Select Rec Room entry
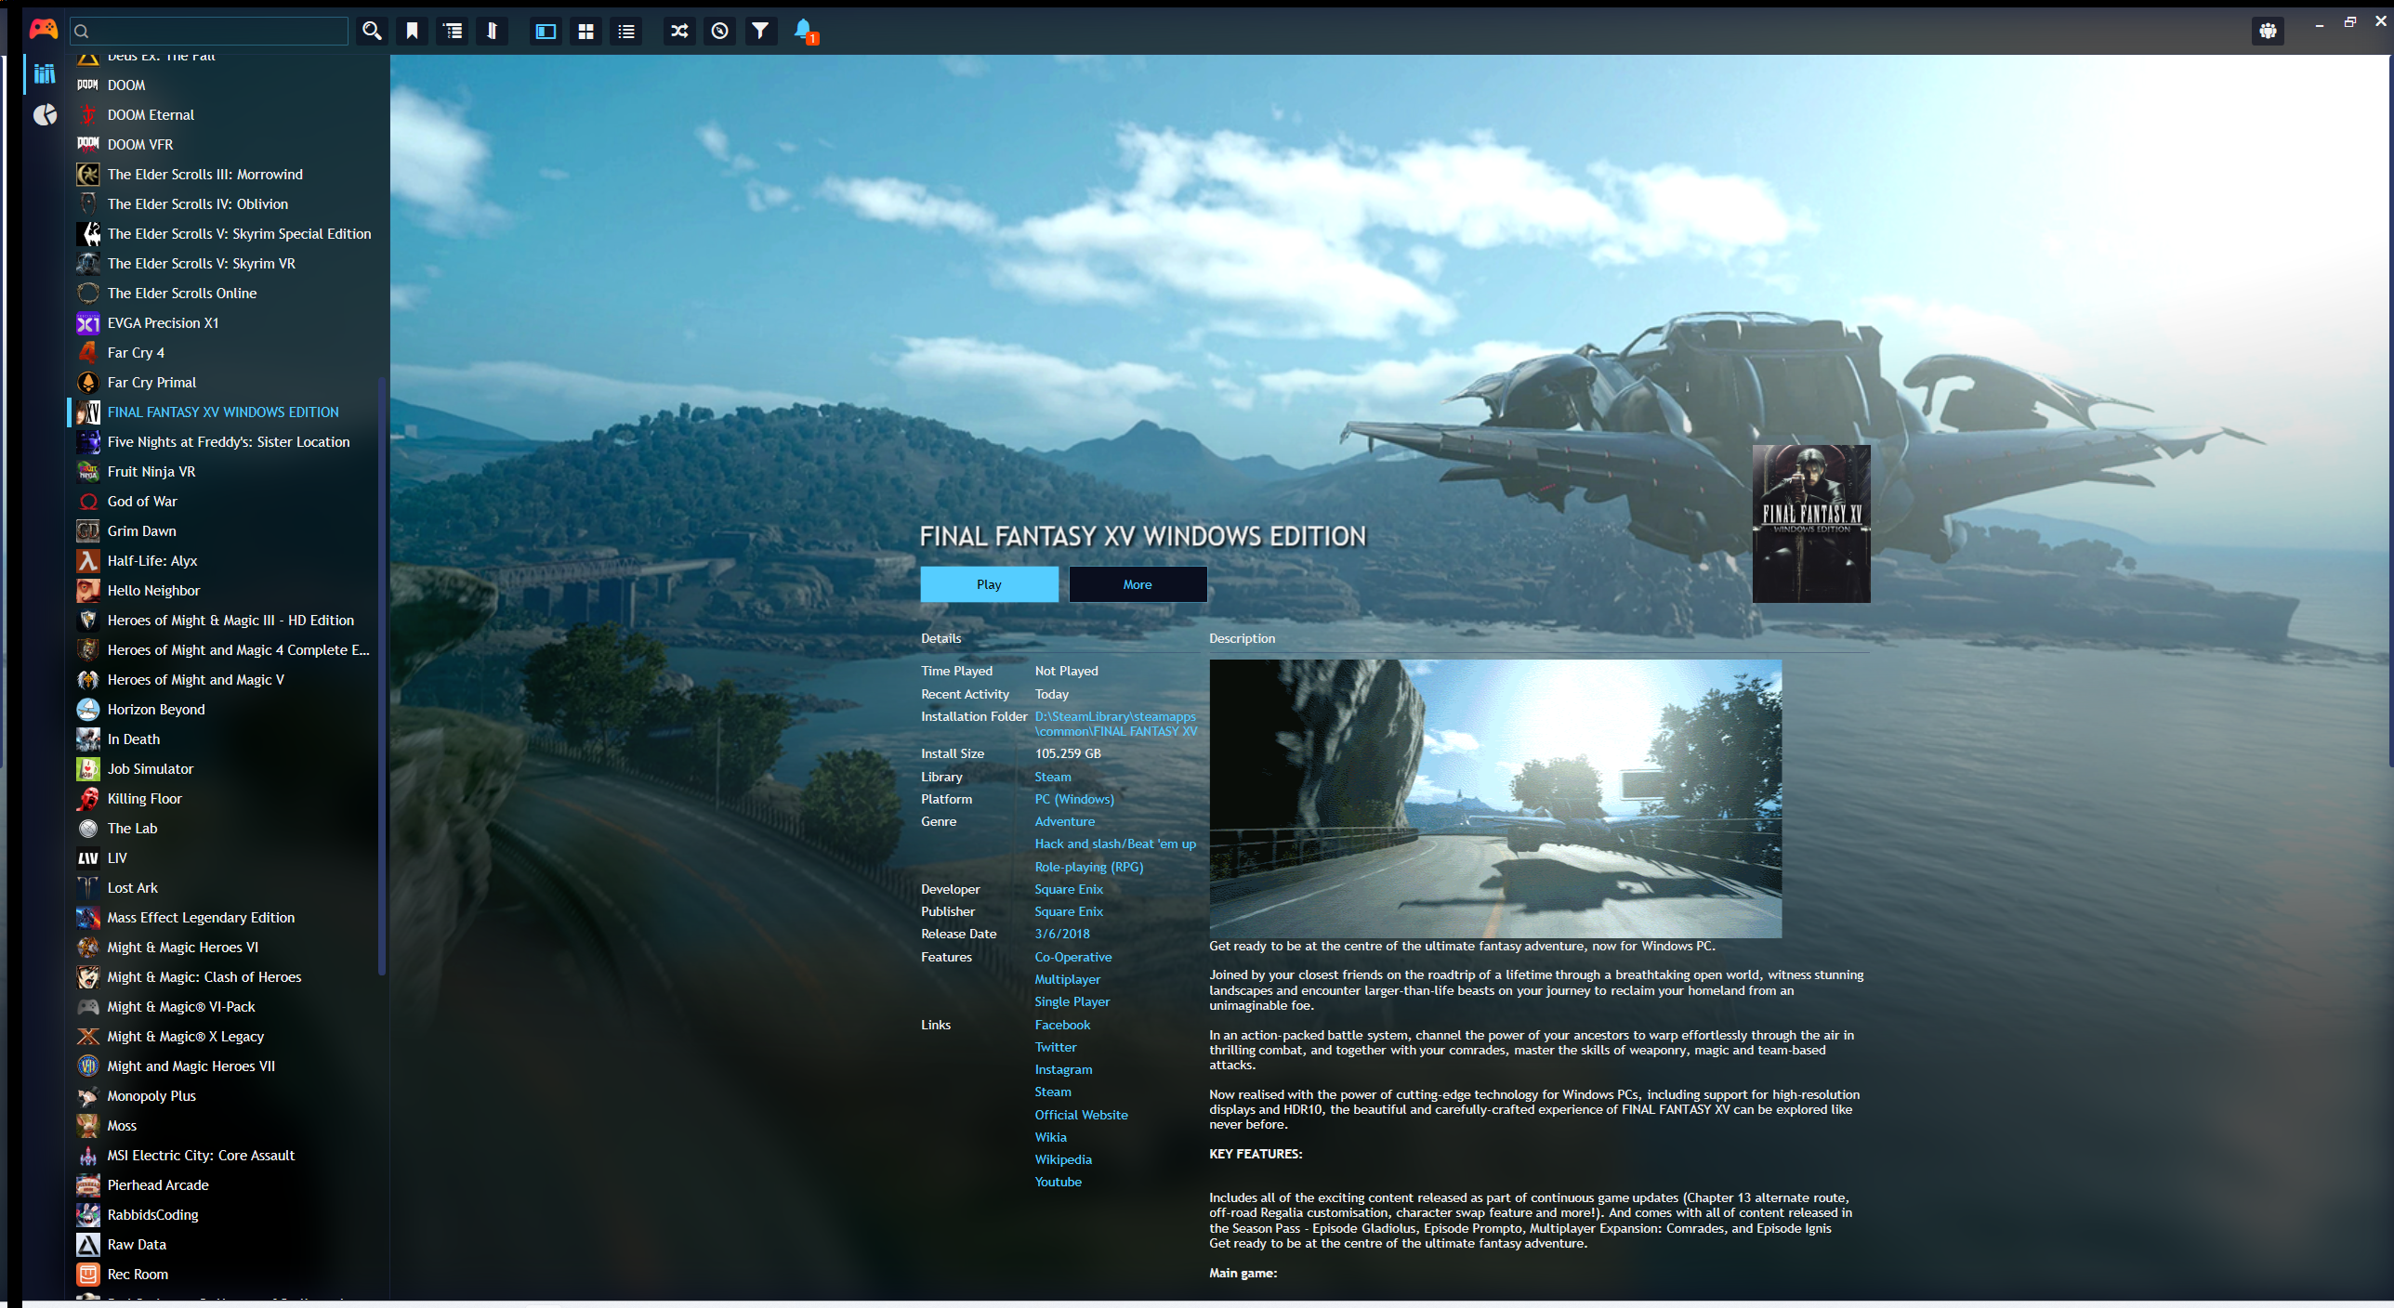 tap(228, 1274)
